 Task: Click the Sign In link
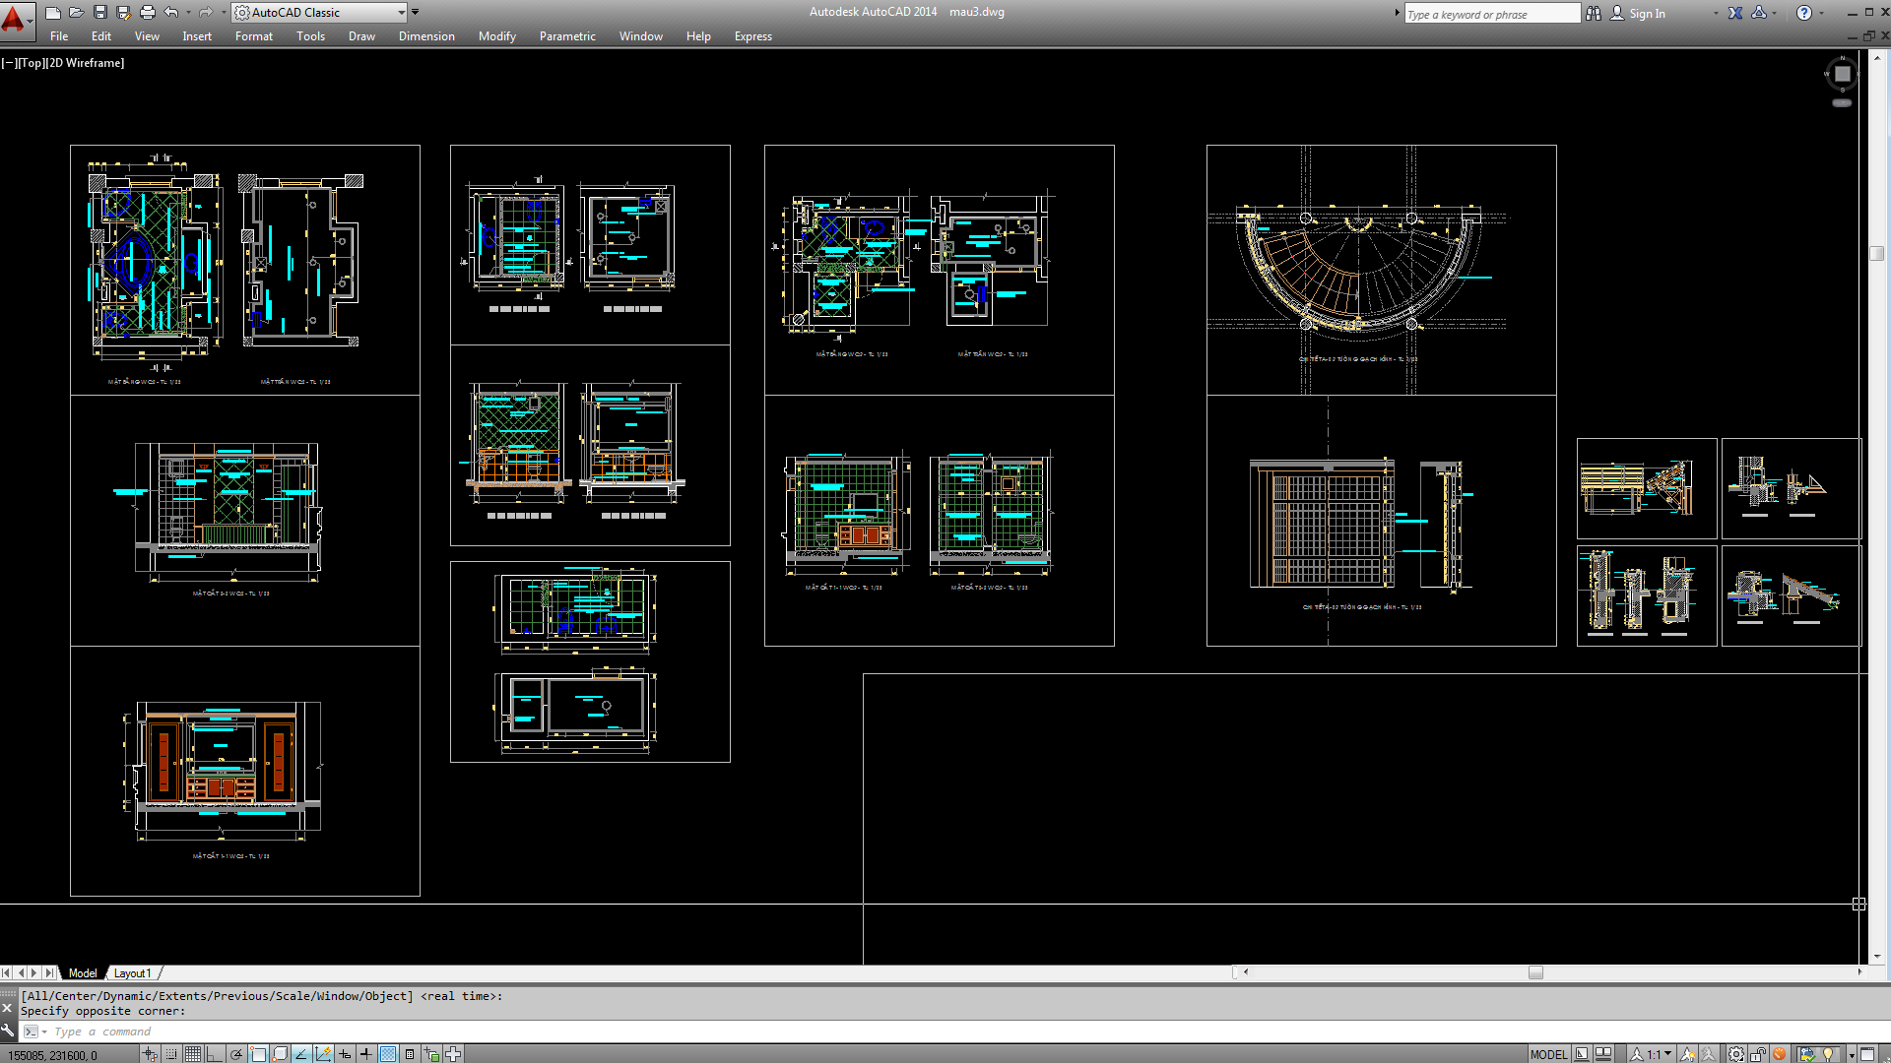(x=1647, y=13)
